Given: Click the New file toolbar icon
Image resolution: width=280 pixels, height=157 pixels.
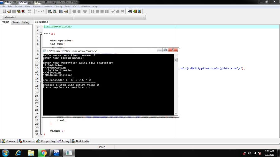Looking at the screenshot, I should click(x=4, y=11).
